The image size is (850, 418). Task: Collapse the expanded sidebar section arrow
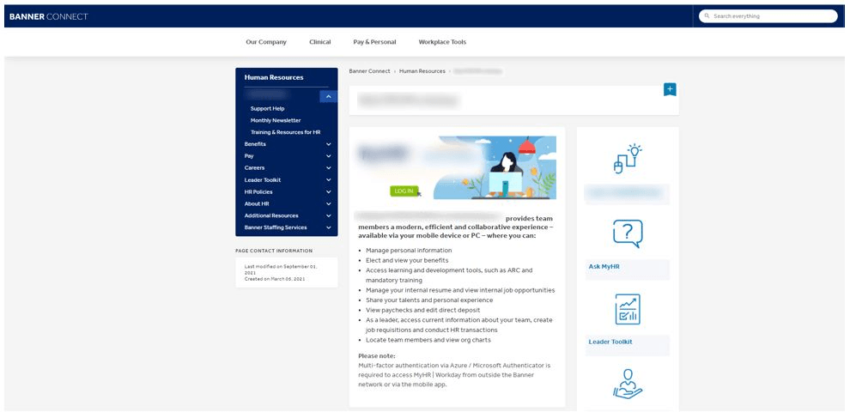tap(329, 96)
